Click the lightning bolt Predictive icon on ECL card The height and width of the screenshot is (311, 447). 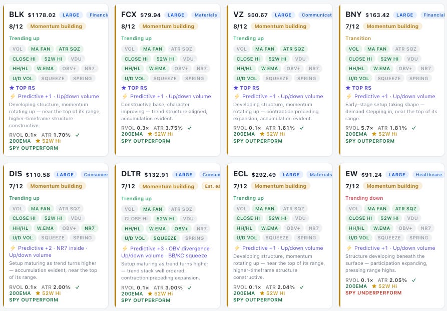236,248
